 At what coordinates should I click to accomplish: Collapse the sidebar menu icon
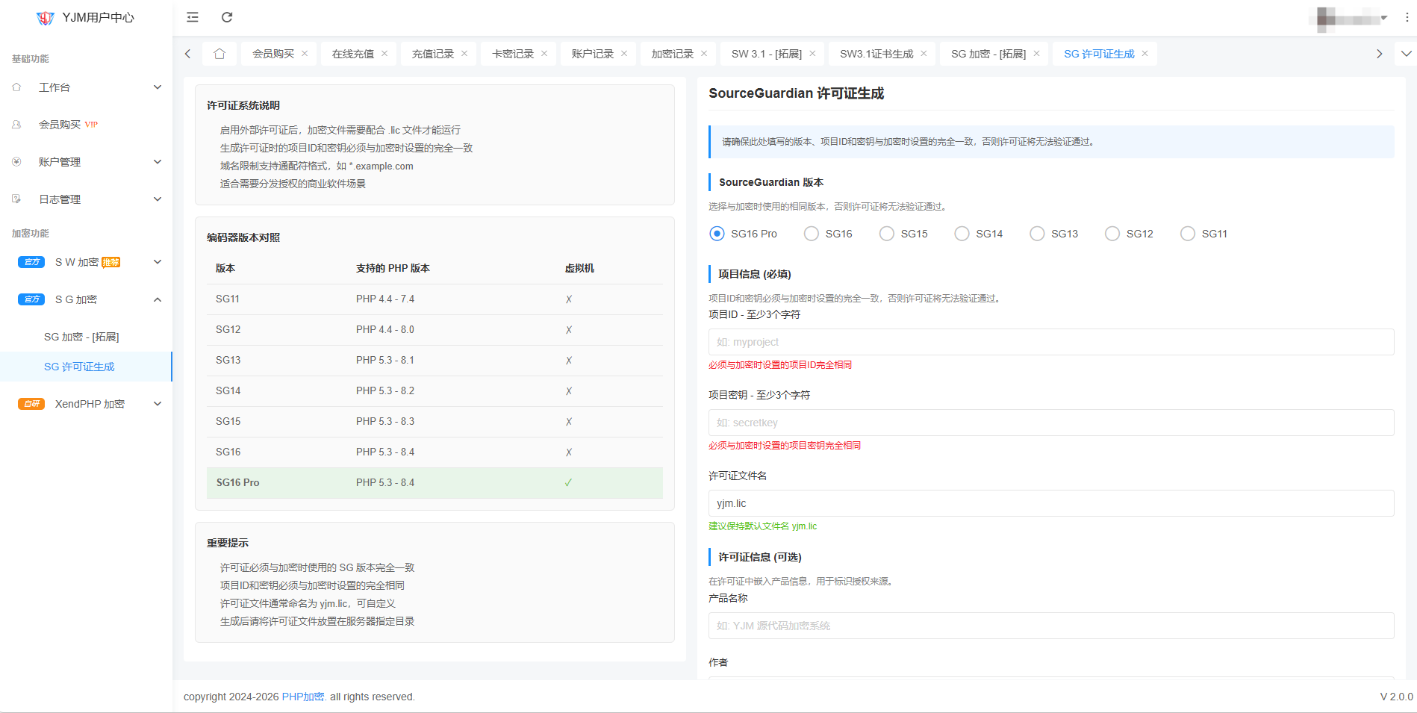193,17
